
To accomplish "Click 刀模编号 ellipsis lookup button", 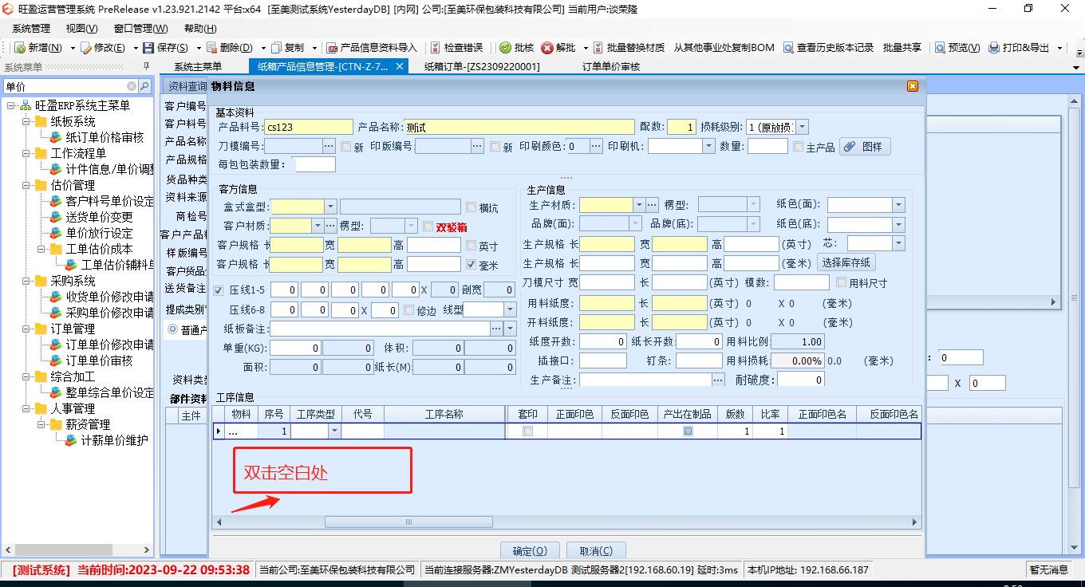I will (x=329, y=146).
